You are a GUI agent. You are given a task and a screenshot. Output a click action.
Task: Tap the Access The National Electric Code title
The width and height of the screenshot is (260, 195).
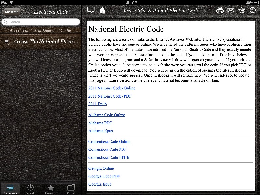point(160,10)
